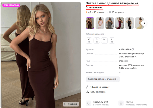This screenshot has height=108, width=153.
Task: Find similar items with Похожие button
Action: [x=71, y=104]
